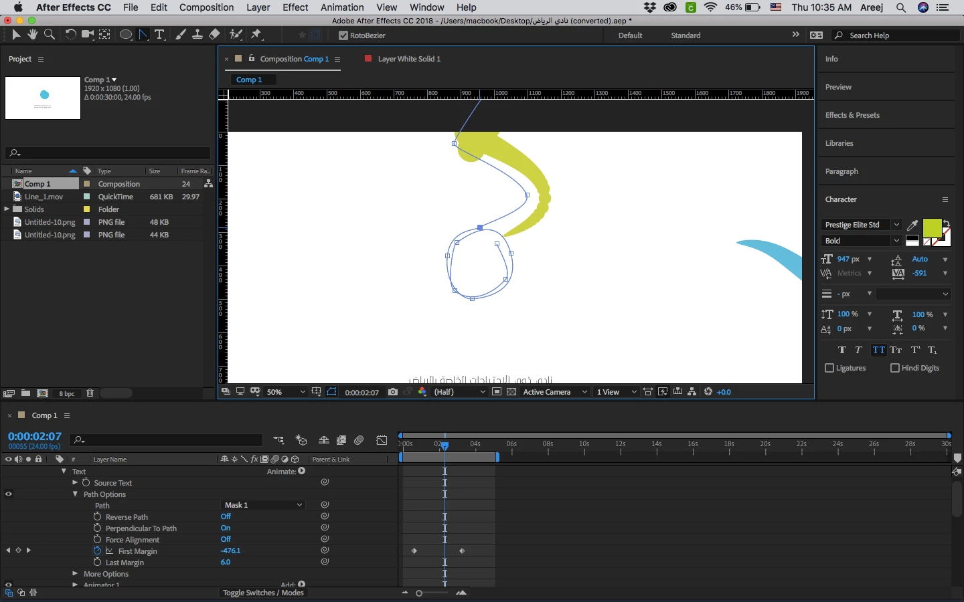
Task: Expand More Options in timeline
Action: click(x=75, y=574)
